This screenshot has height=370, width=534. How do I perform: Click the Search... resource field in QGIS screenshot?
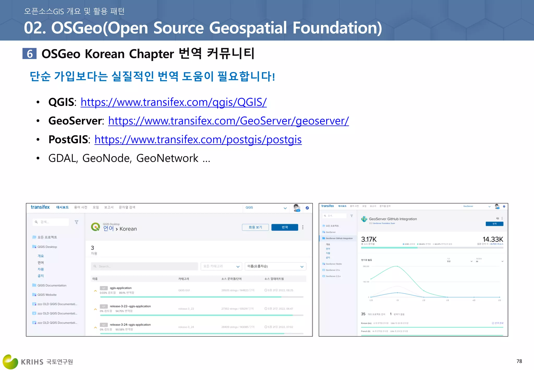tap(144, 266)
